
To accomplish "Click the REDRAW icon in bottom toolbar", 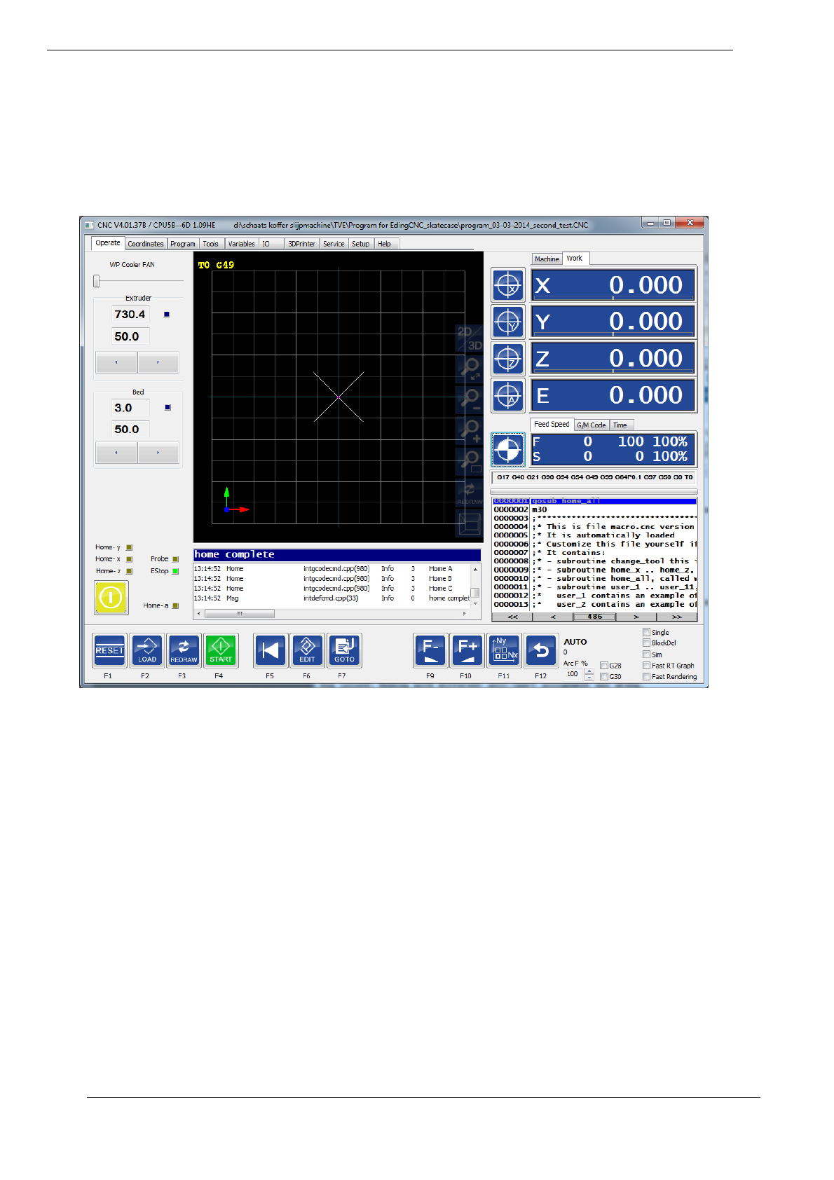I will [184, 650].
